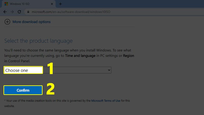Open the Choose one language dropdown
Screen dimensions: 204x115
[x=58, y=70]
